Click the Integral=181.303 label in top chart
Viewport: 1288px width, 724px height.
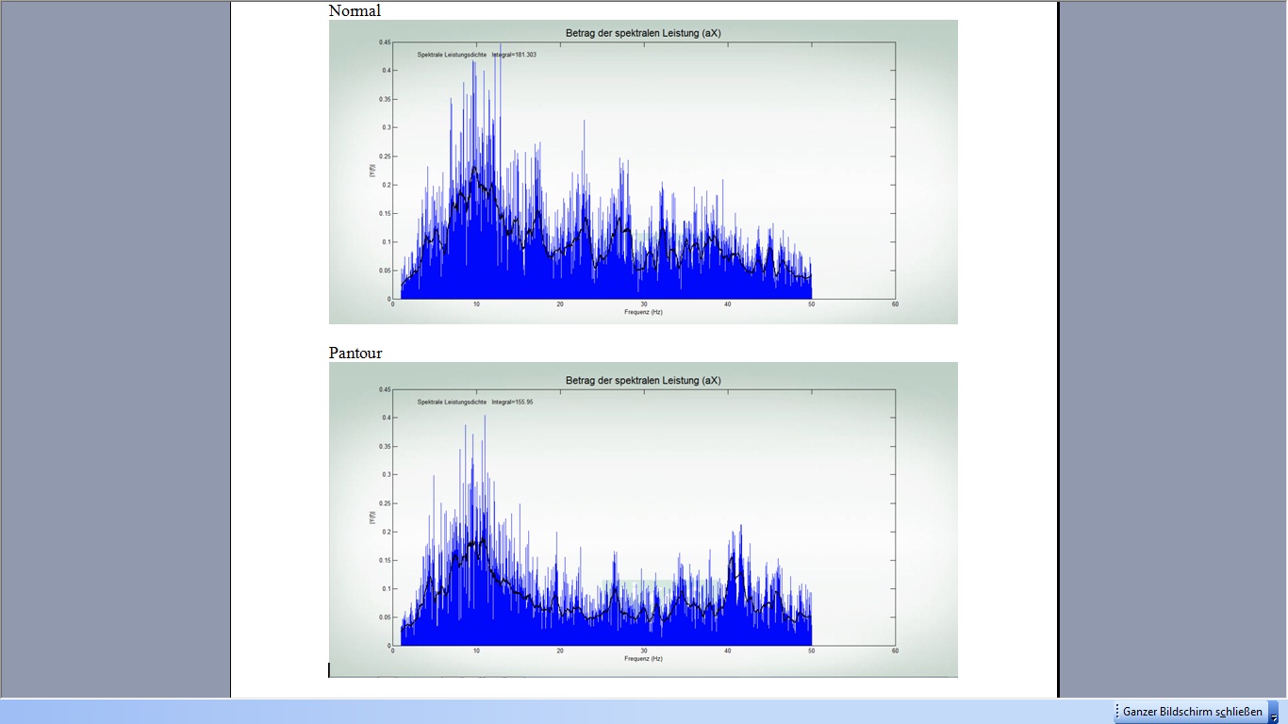(514, 55)
